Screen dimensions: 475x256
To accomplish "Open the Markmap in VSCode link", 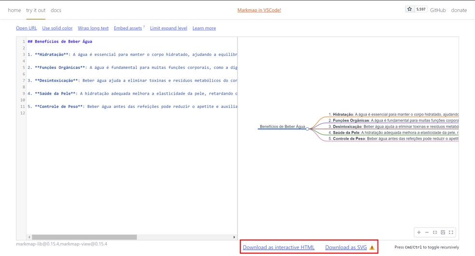I will [259, 10].
